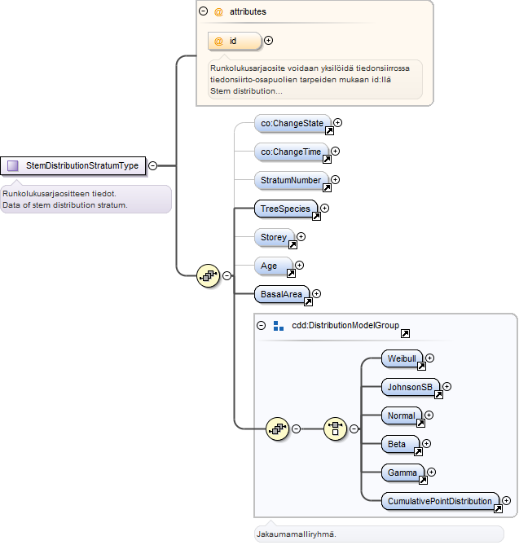This screenshot has height=545, width=519.
Task: Follow the StratumNumber reference arrow
Action: coord(327,187)
